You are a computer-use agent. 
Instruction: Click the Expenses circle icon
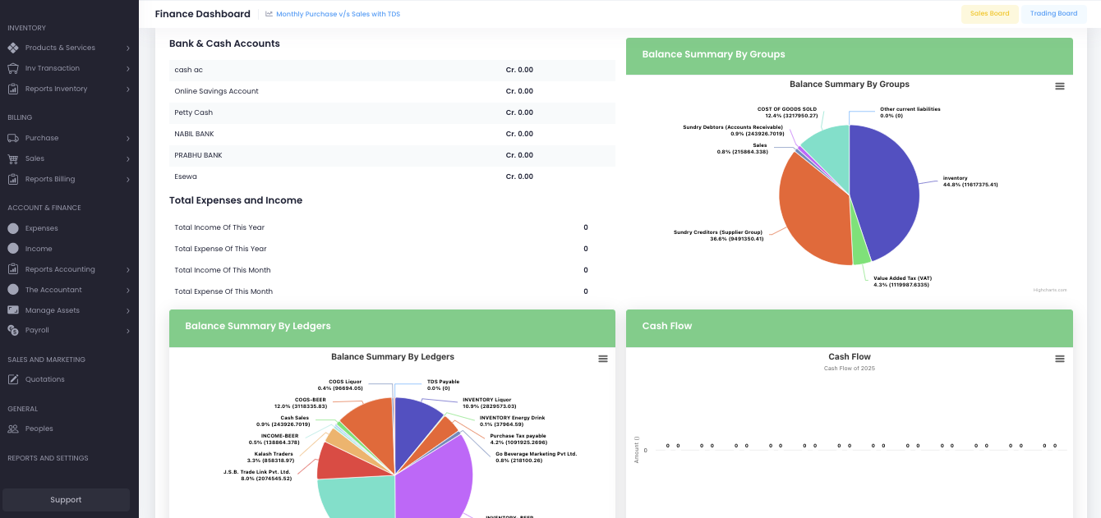click(13, 228)
